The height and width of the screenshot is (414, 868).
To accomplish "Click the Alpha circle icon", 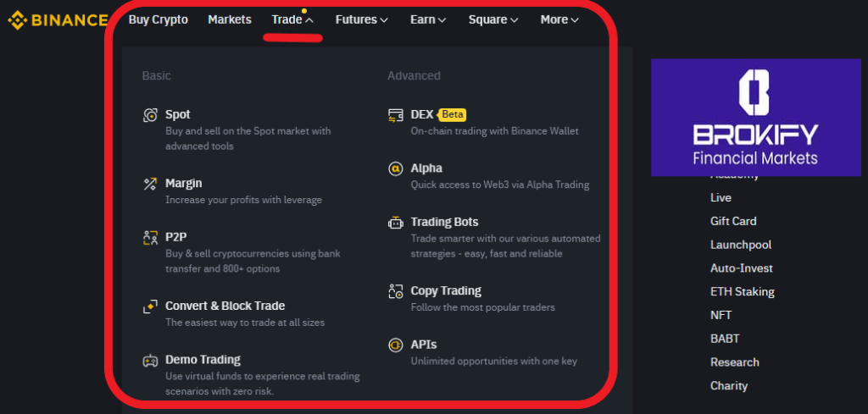I will pyautogui.click(x=395, y=168).
